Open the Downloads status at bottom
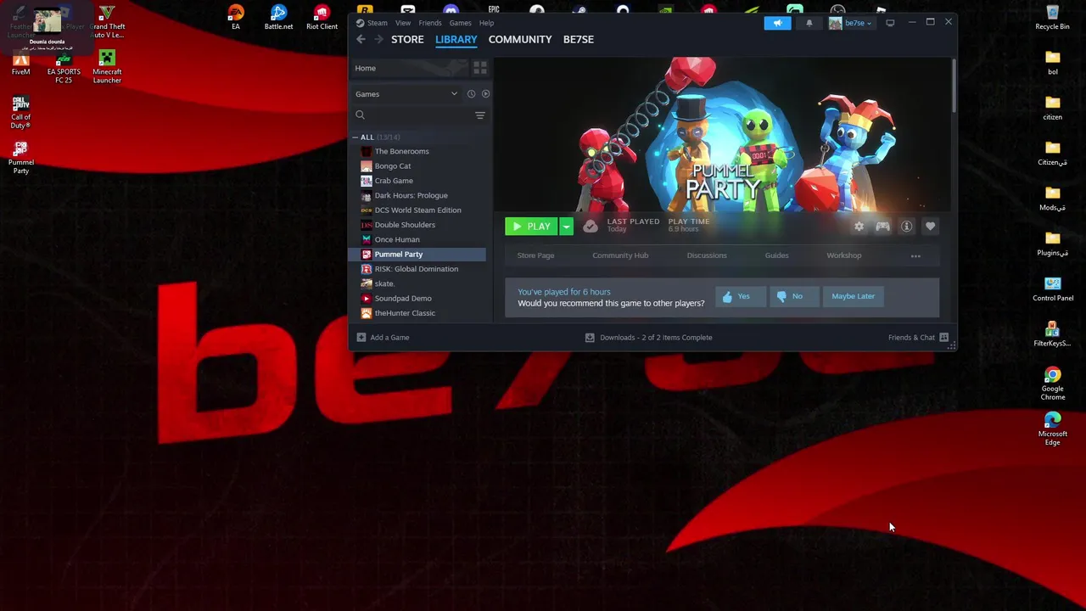 tap(649, 338)
